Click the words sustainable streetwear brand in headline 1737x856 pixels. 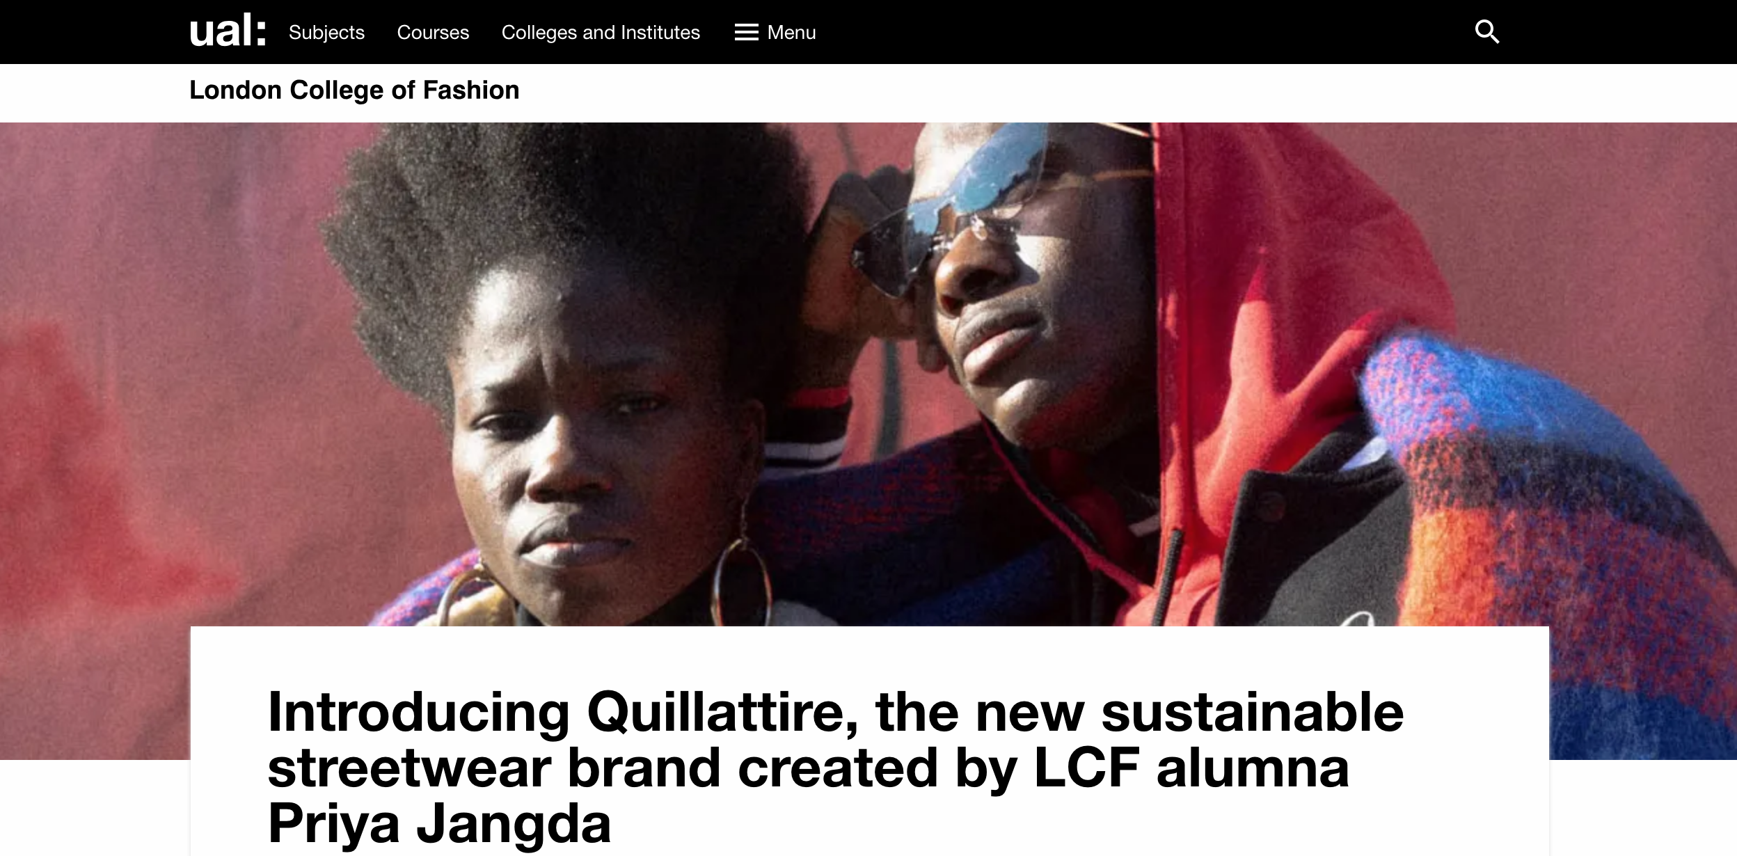point(836,740)
